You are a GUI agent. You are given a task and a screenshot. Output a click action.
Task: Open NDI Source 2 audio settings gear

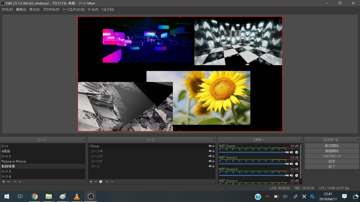pyautogui.click(x=297, y=164)
